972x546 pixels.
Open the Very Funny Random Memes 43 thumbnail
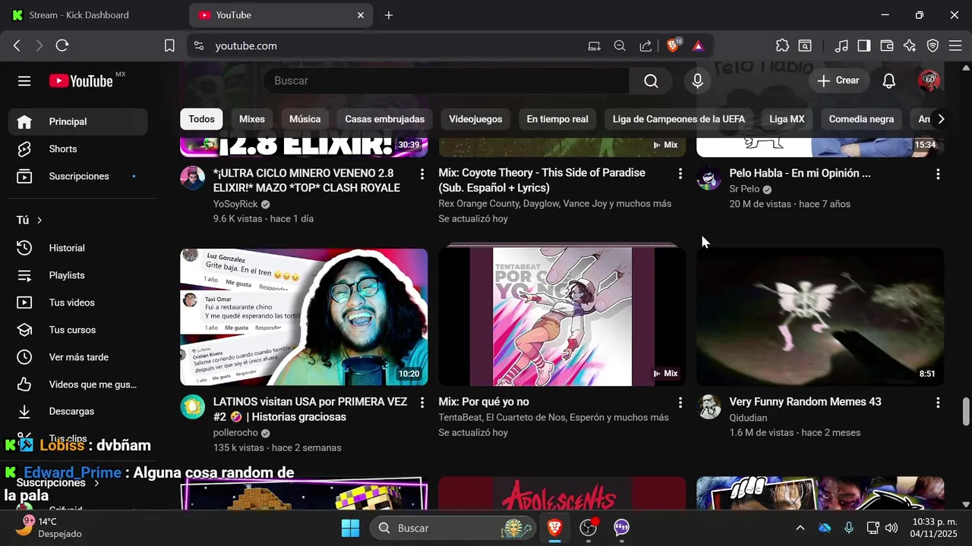click(820, 317)
